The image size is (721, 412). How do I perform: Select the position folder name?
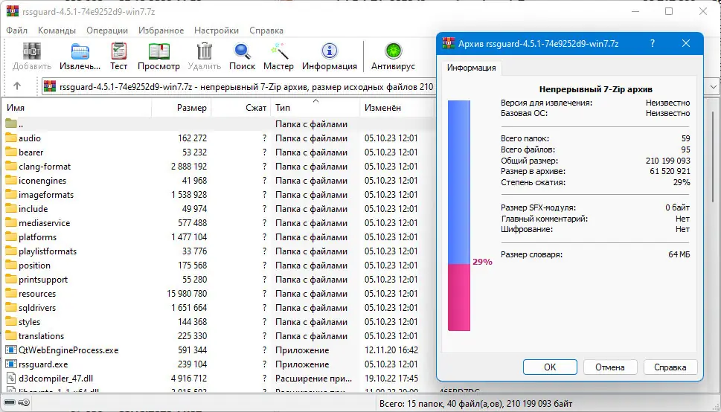point(34,265)
